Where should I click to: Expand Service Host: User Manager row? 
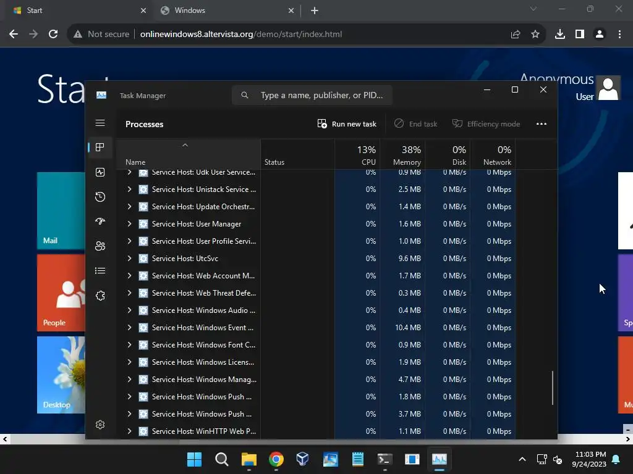click(129, 223)
